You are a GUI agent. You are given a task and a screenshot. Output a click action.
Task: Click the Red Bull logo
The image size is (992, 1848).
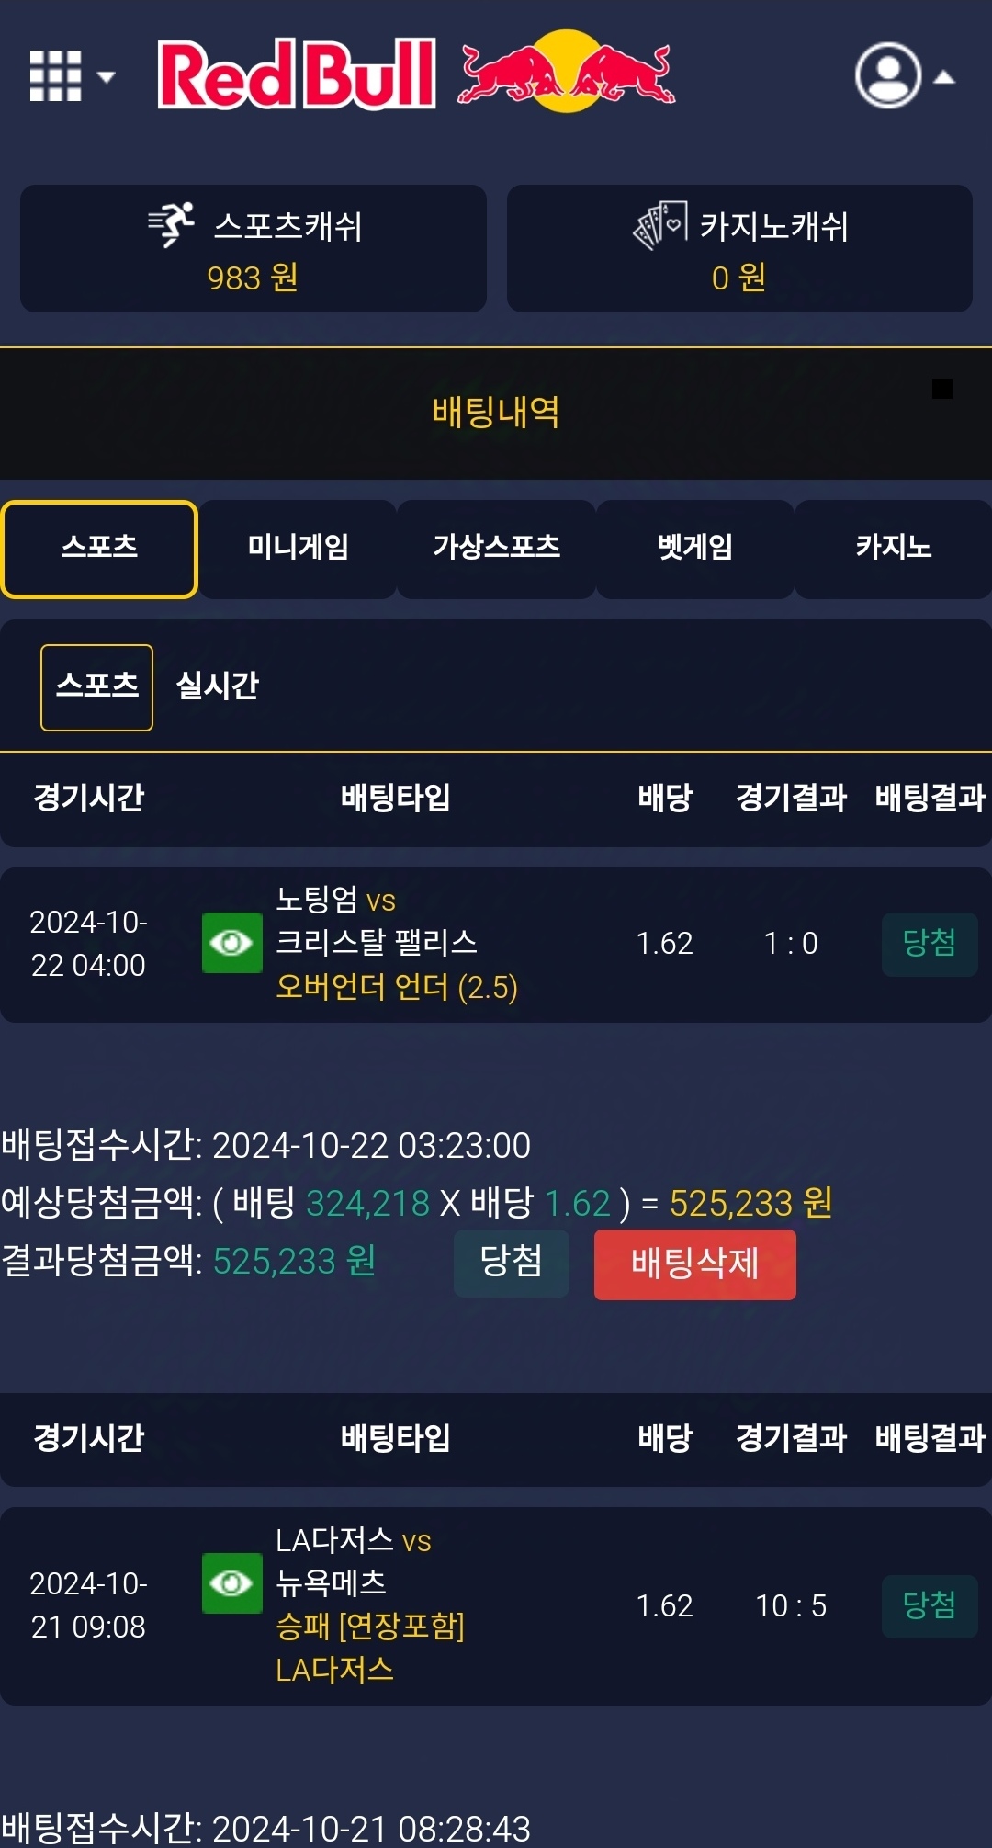click(x=416, y=74)
